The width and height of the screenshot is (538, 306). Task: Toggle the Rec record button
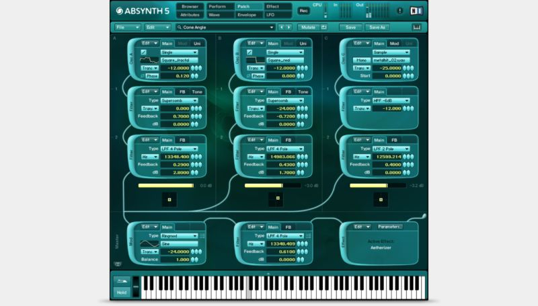(x=303, y=11)
